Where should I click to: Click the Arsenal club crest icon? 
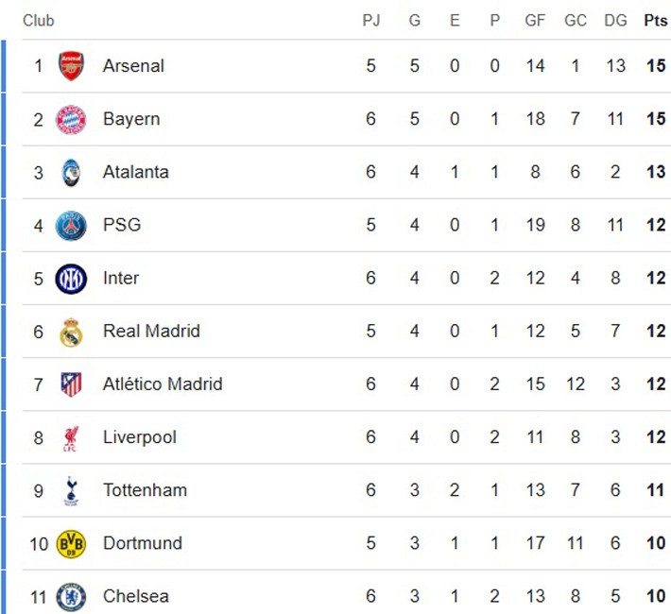click(x=71, y=66)
